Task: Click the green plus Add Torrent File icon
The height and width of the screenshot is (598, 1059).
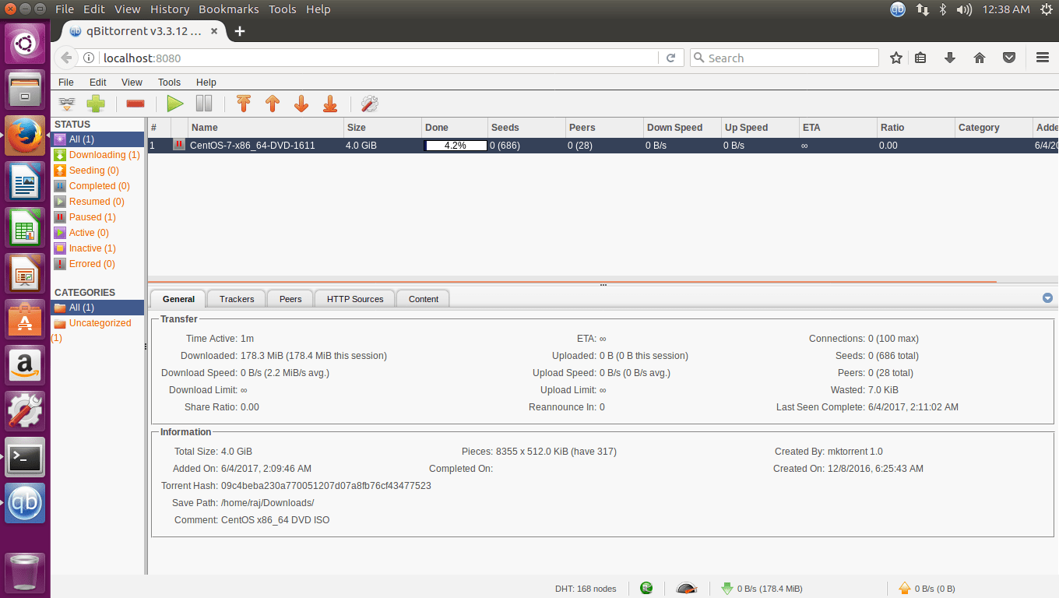Action: pos(95,104)
